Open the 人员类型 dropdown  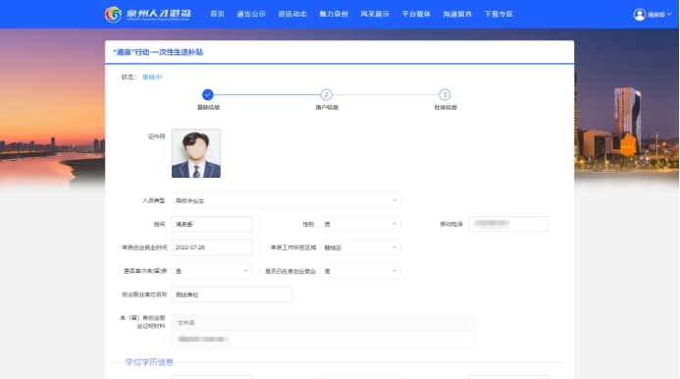point(286,200)
